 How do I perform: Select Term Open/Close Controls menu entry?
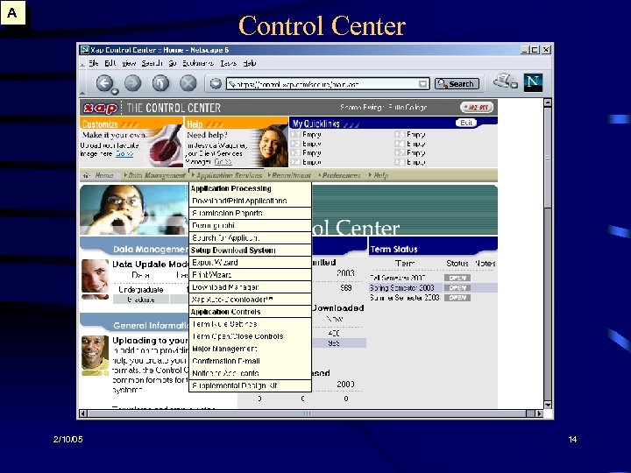click(250, 336)
